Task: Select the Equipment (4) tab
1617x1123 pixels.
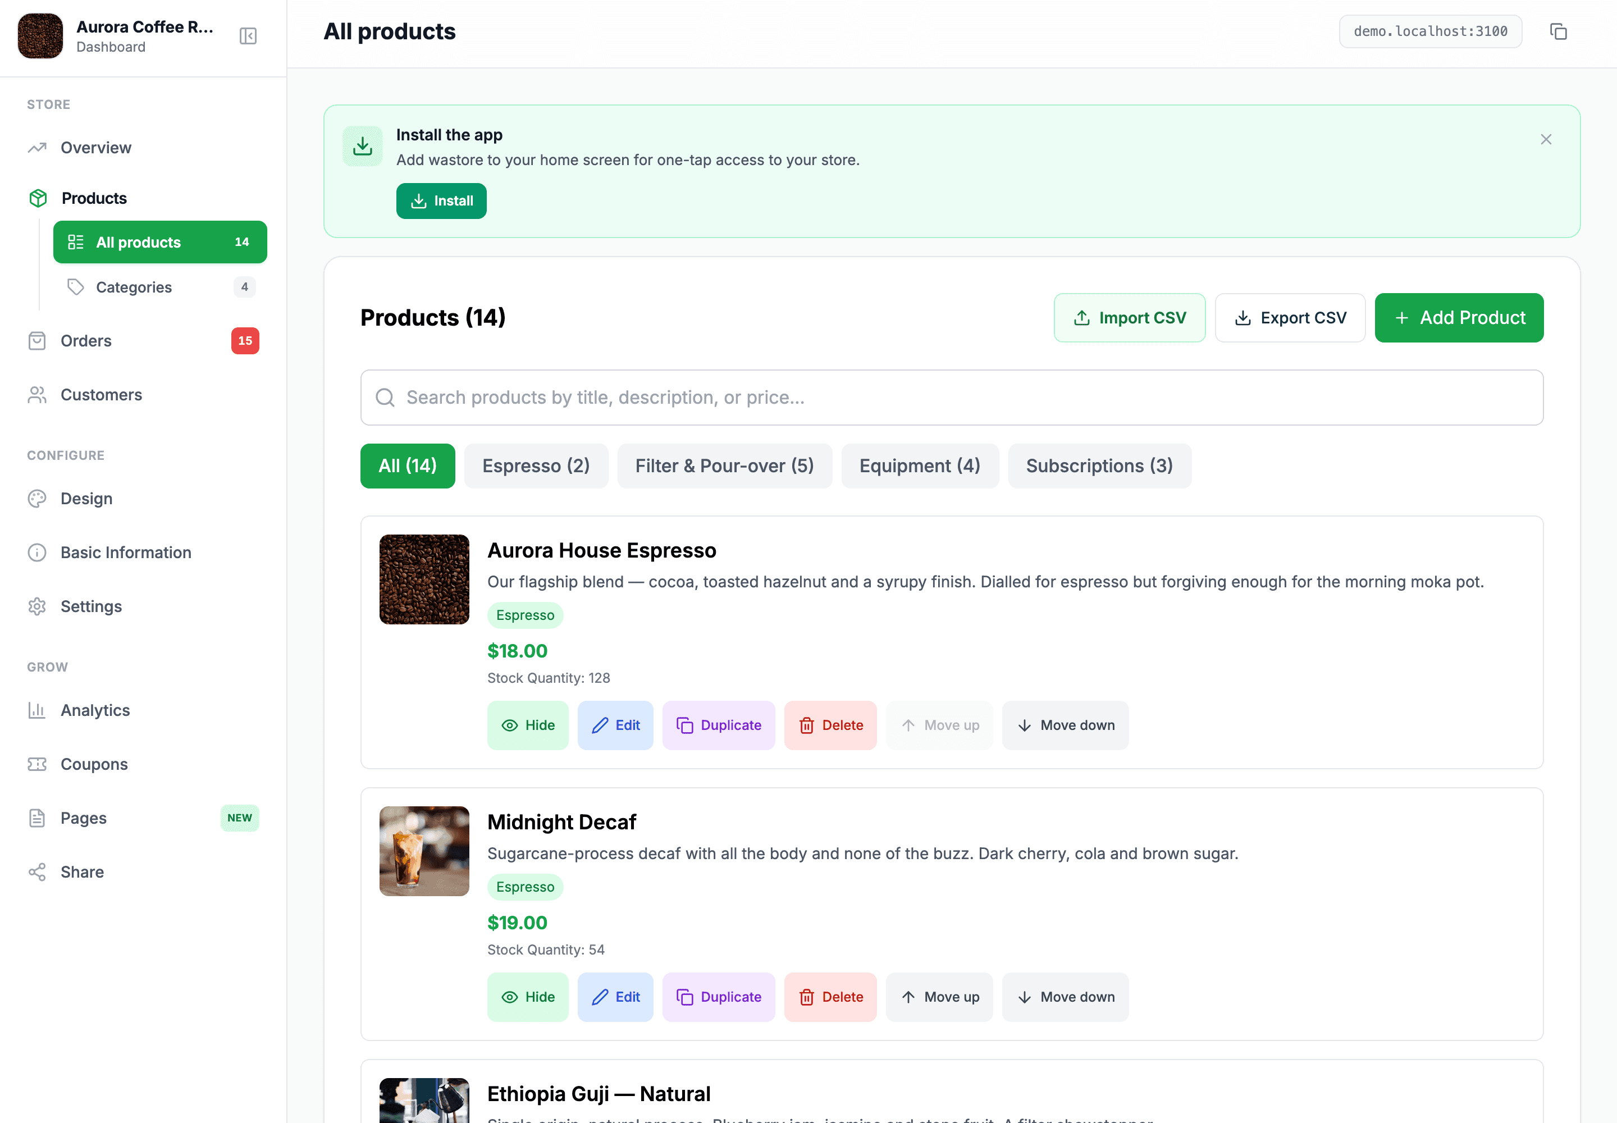Action: [x=920, y=466]
